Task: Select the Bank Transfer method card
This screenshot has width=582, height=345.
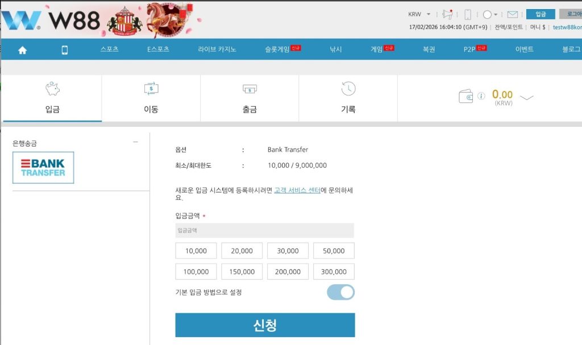Action: point(43,168)
